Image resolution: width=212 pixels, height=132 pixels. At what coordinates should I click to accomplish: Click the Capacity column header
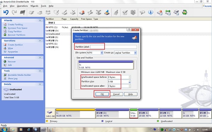[x=74, y=19]
